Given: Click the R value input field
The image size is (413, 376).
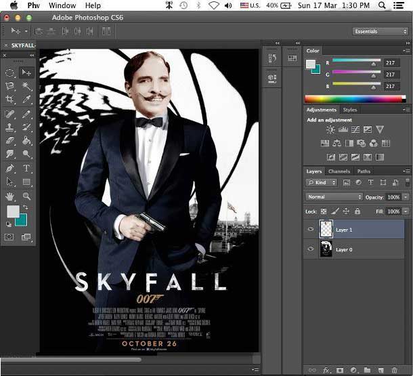Looking at the screenshot, I should [x=393, y=63].
